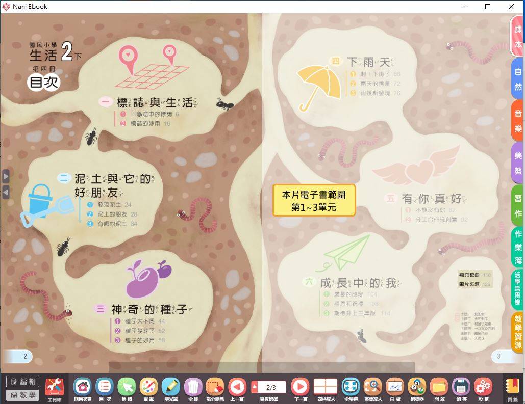Save with the 儲存 floppy disk icon
Viewport: 525px width, 404px height.
coord(461,390)
